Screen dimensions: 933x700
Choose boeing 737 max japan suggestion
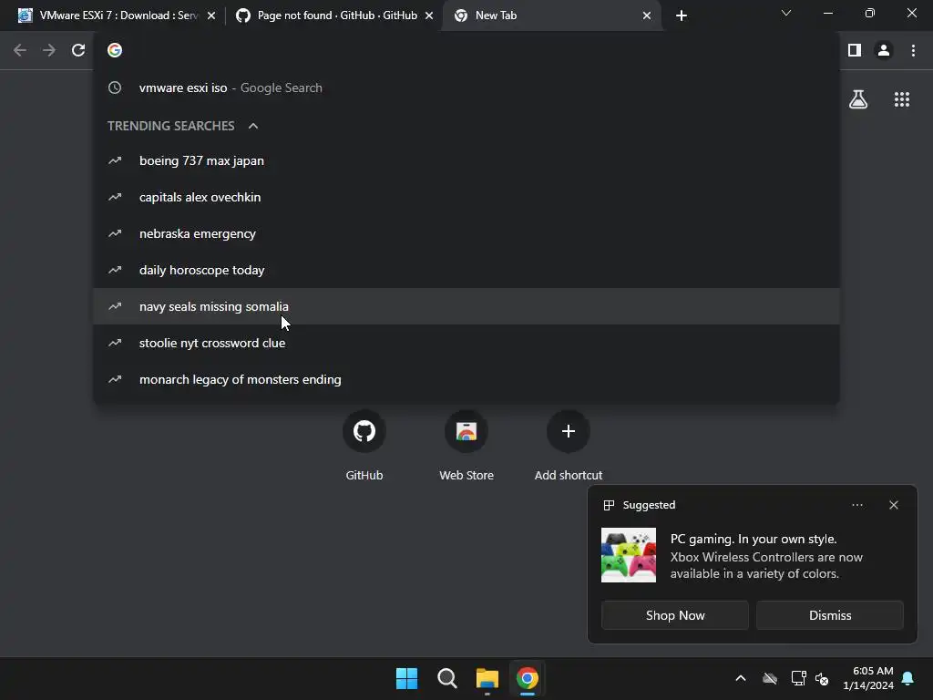point(466,160)
